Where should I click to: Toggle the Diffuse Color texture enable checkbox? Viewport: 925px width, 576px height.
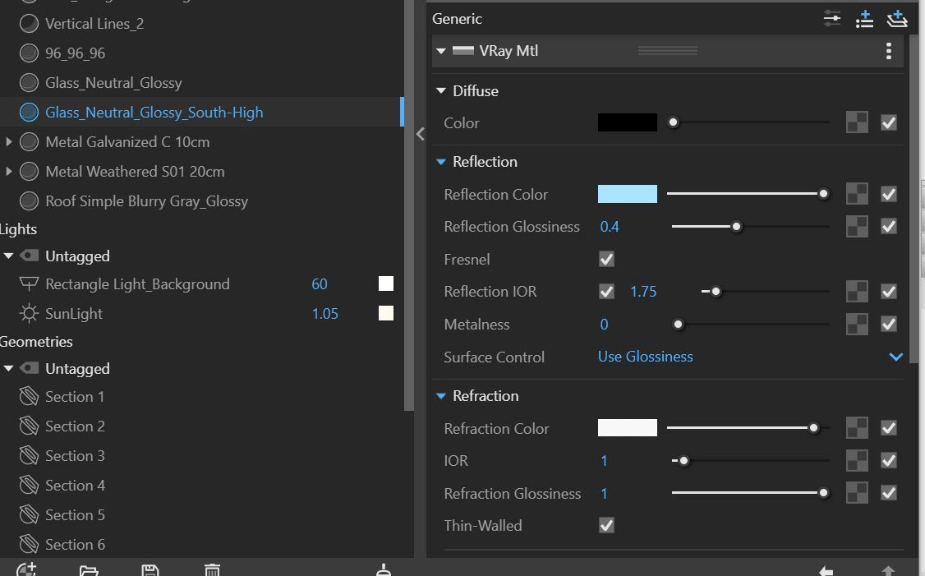point(889,122)
